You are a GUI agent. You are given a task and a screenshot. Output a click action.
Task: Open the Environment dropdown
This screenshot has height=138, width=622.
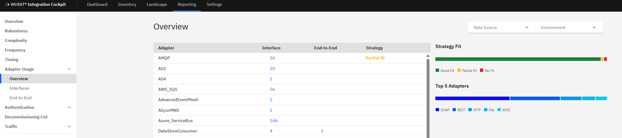tap(569, 27)
